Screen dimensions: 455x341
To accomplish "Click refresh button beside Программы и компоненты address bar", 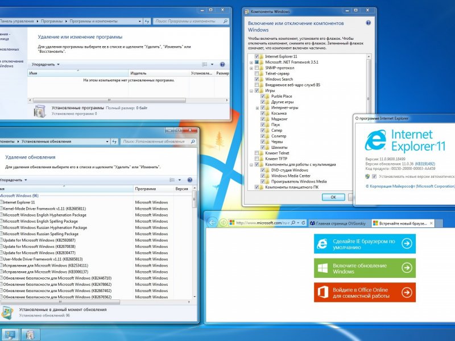I will click(147, 21).
